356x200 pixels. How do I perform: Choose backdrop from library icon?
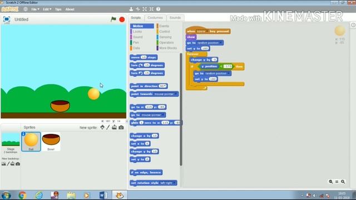tap(4, 164)
